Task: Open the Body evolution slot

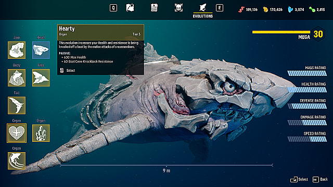Action: click(17, 78)
